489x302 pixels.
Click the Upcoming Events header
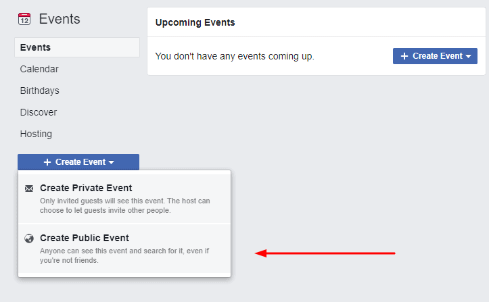[195, 22]
